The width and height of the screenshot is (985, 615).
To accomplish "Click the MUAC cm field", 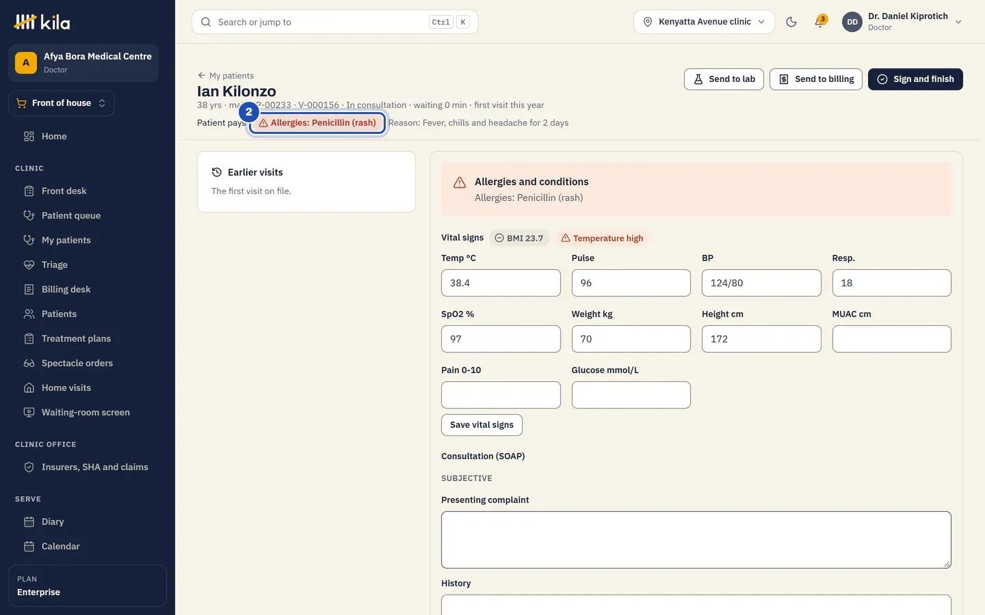I will coord(892,339).
